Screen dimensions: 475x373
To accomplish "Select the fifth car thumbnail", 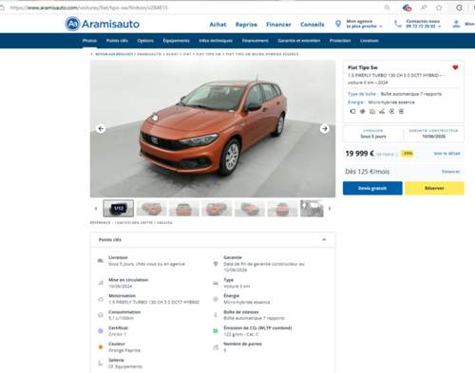I will tap(250, 208).
